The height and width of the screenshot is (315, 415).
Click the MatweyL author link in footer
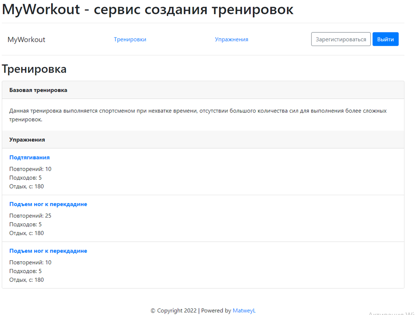[x=244, y=310]
